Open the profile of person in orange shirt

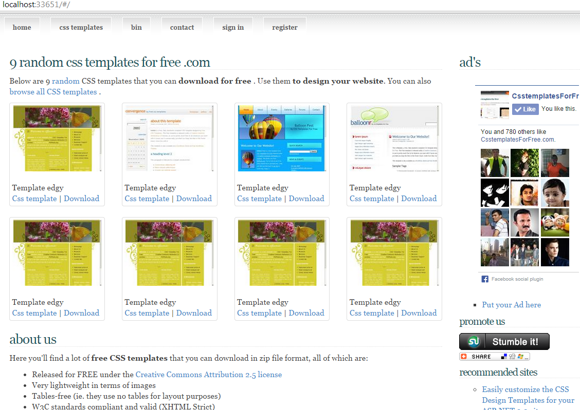coord(555,163)
